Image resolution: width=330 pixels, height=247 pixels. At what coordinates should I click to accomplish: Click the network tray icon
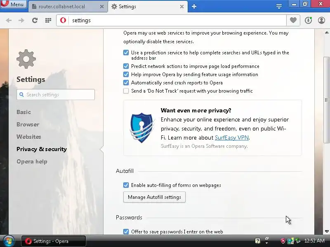290,241
